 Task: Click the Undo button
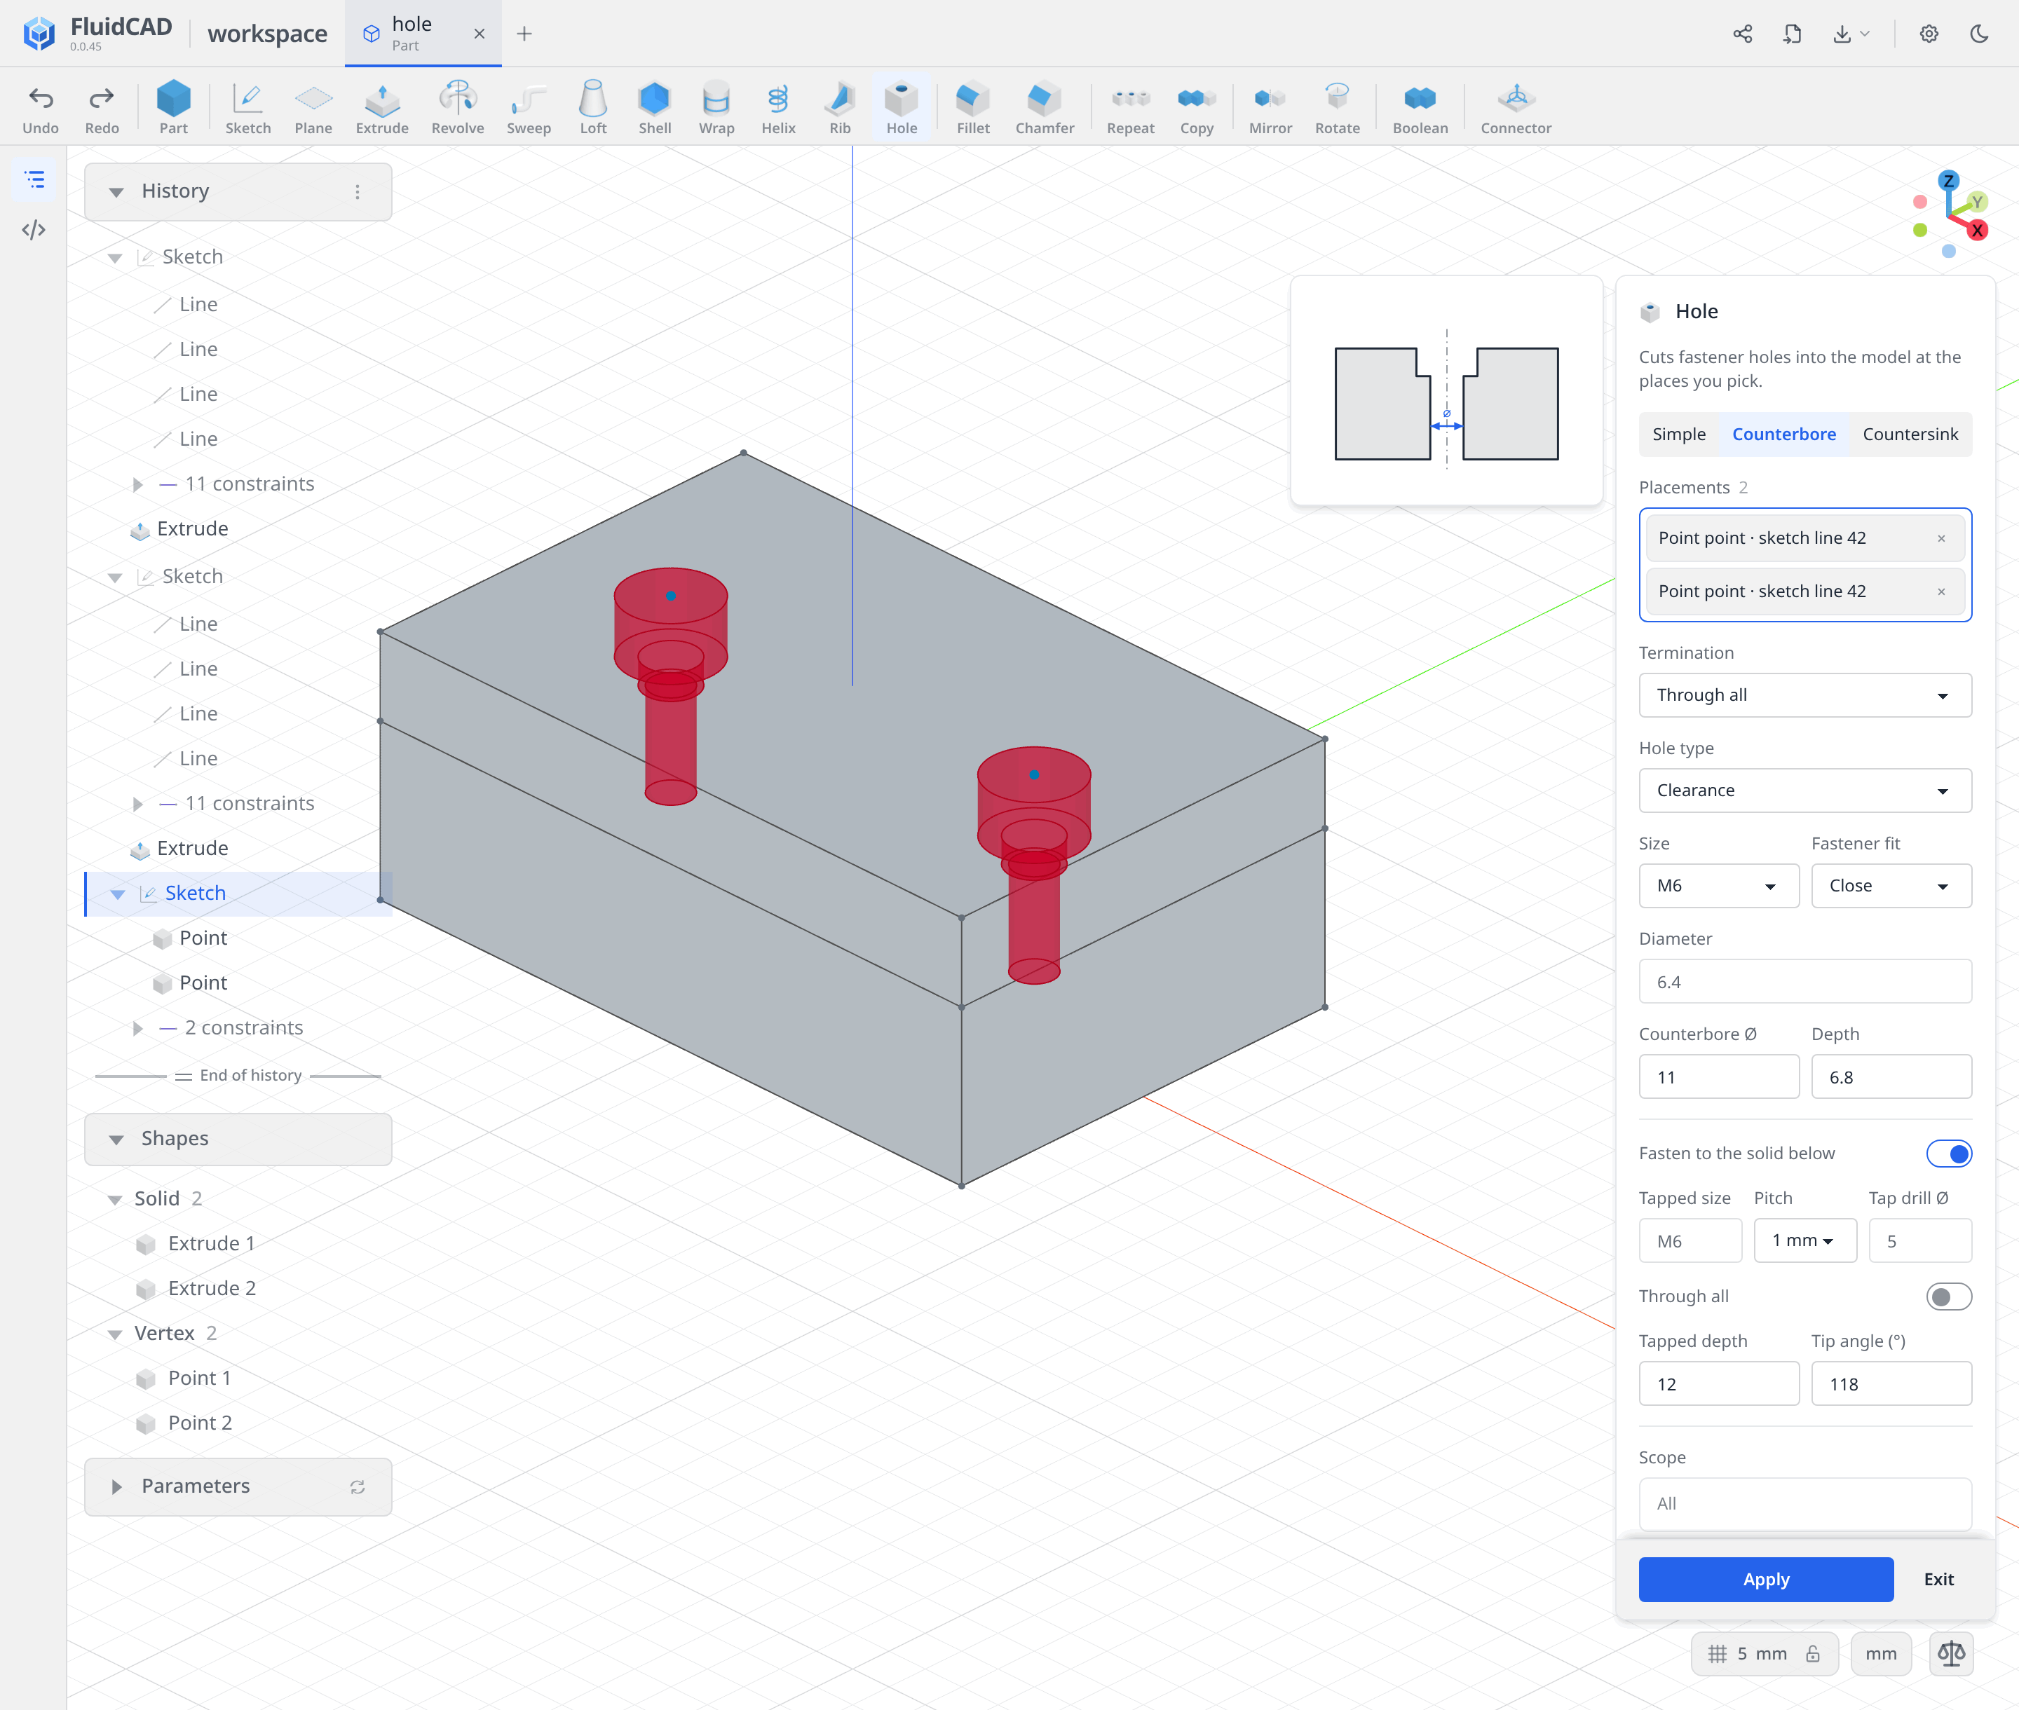point(41,107)
